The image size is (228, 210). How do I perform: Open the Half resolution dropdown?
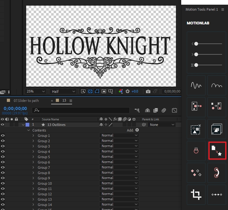pos(63,91)
